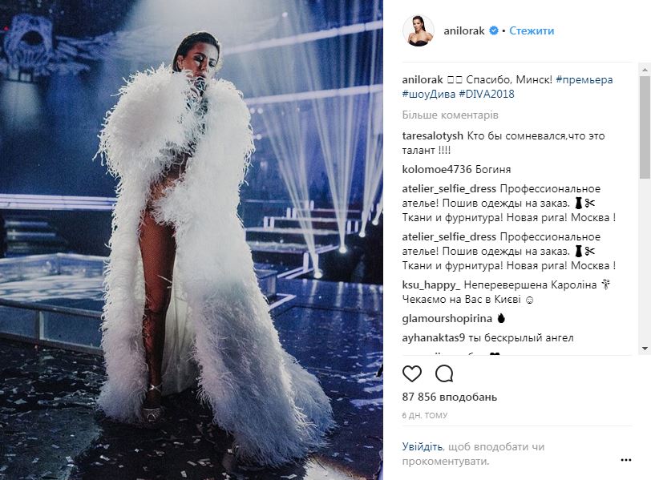Click the Увійдіть login link
The width and height of the screenshot is (651, 480).
(423, 447)
